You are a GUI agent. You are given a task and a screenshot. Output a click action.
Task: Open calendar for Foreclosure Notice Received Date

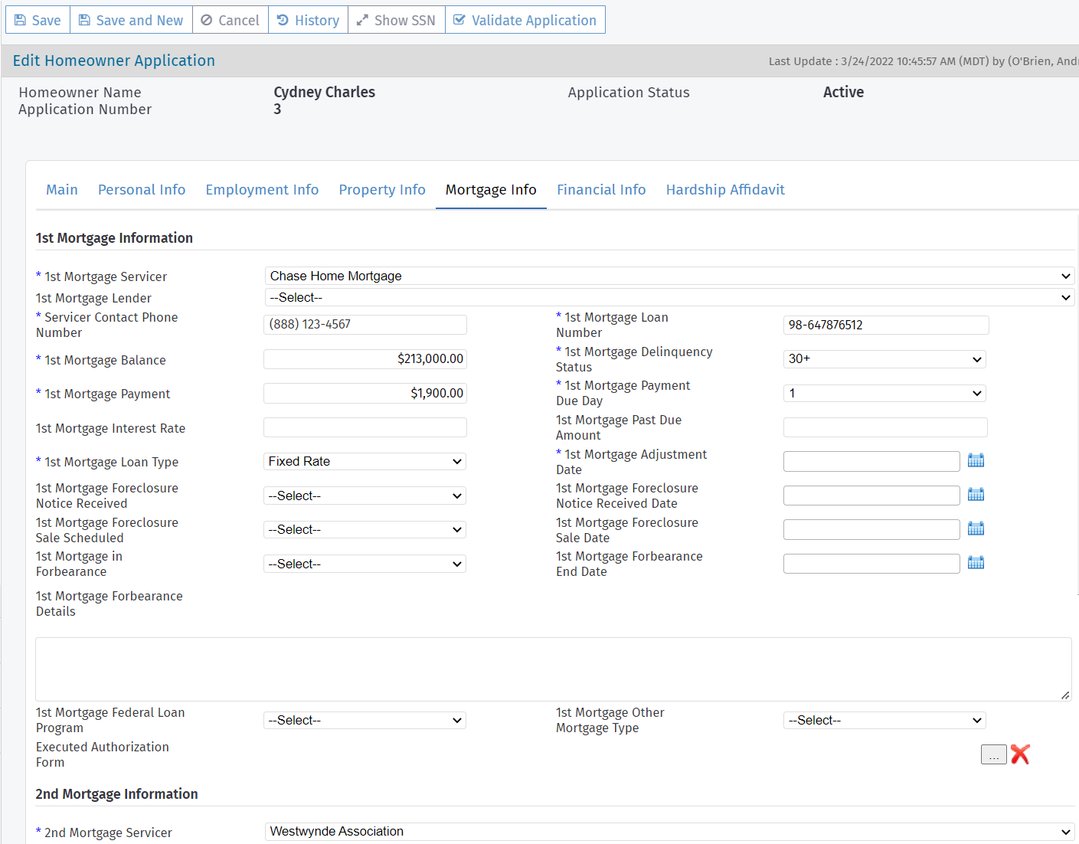(x=976, y=495)
